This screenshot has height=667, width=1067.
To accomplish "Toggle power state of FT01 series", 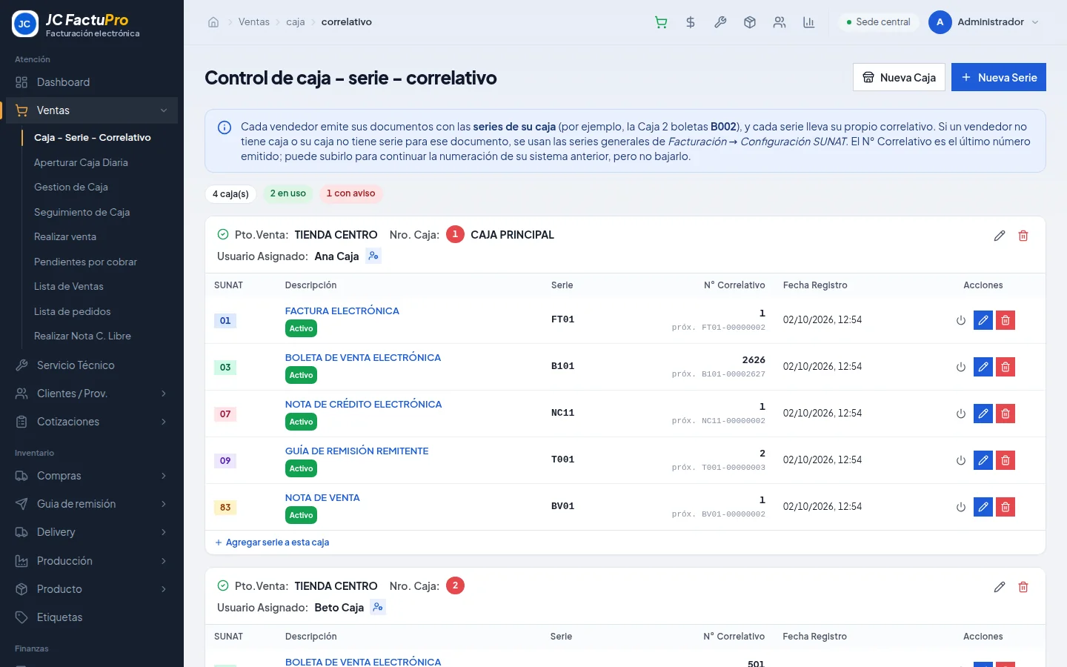I will pyautogui.click(x=961, y=320).
